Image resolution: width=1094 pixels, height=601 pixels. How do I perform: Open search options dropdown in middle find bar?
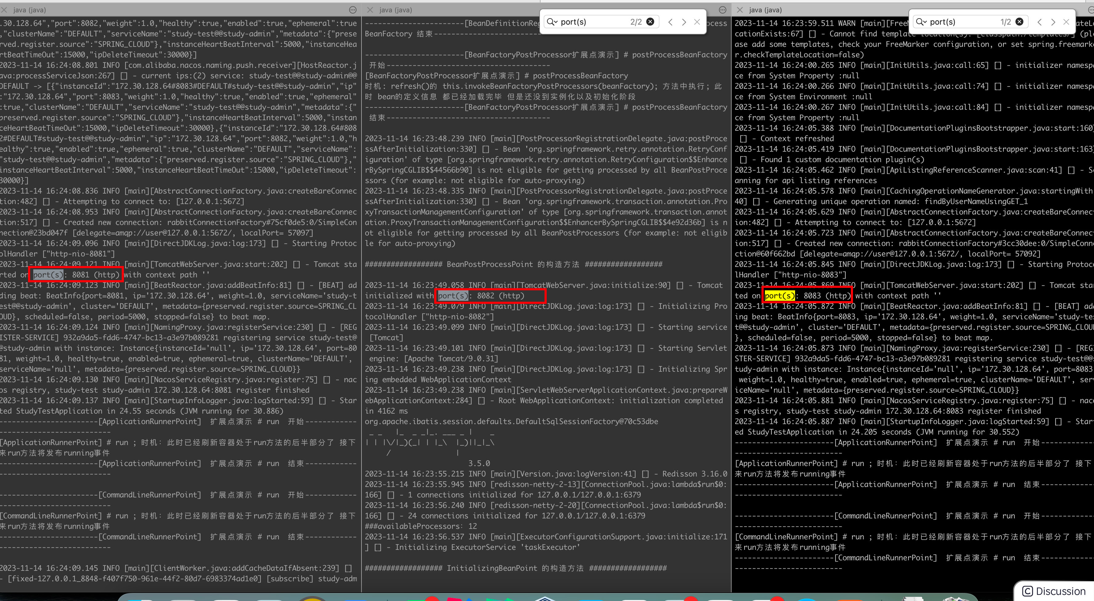(552, 22)
